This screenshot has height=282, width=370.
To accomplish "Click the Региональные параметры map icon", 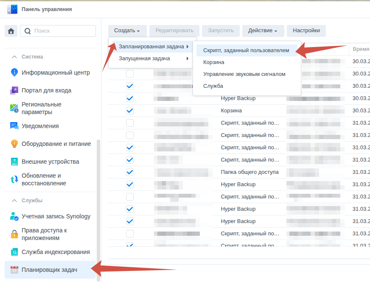I will [14, 108].
